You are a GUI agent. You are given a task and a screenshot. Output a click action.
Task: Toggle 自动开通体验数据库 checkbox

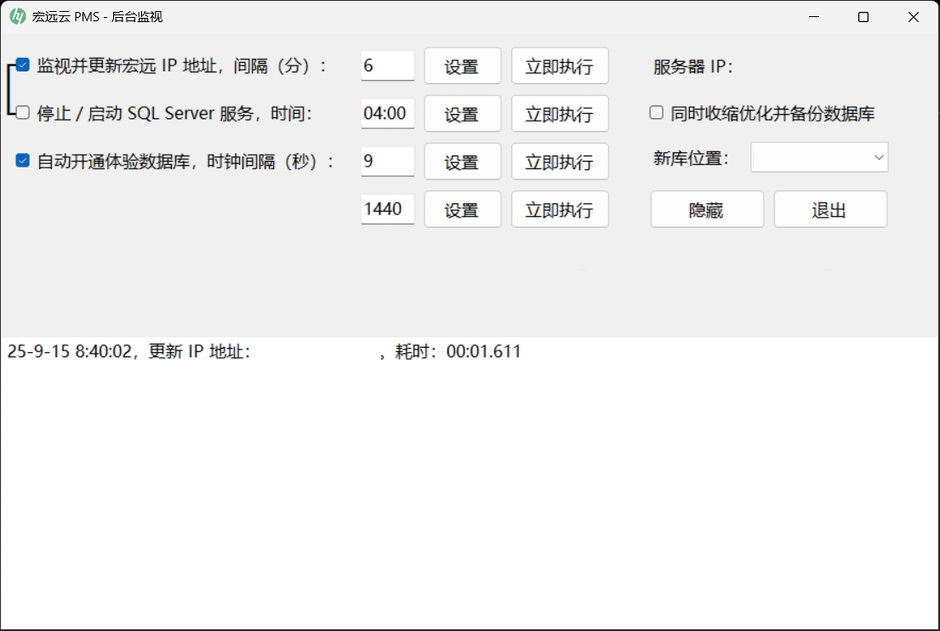23,161
